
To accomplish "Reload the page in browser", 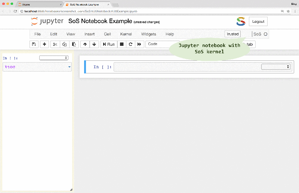I will click(x=15, y=11).
